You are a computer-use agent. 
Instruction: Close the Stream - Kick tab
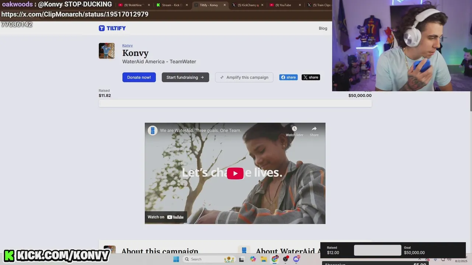click(x=187, y=5)
